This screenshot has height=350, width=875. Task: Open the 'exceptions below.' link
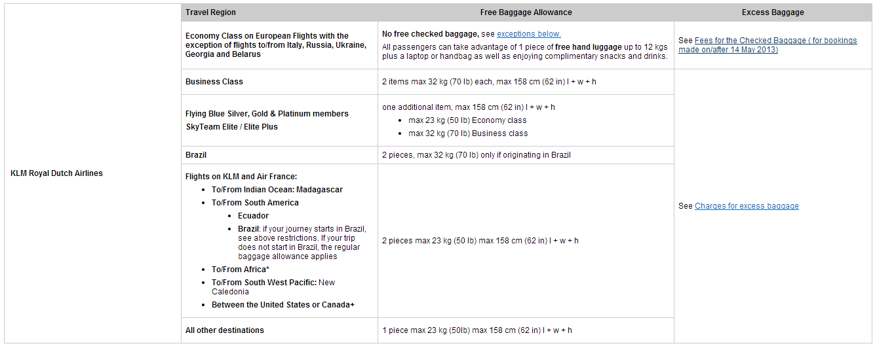(529, 34)
